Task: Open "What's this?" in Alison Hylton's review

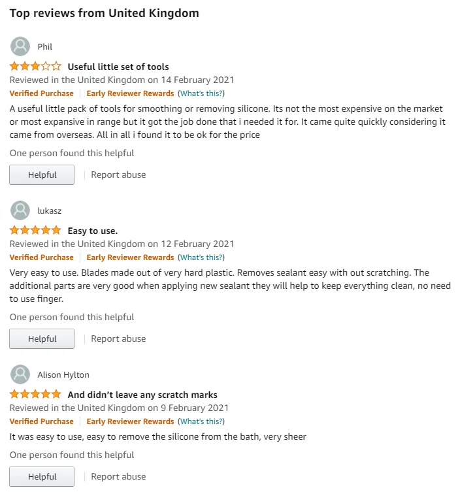Action: [201, 421]
